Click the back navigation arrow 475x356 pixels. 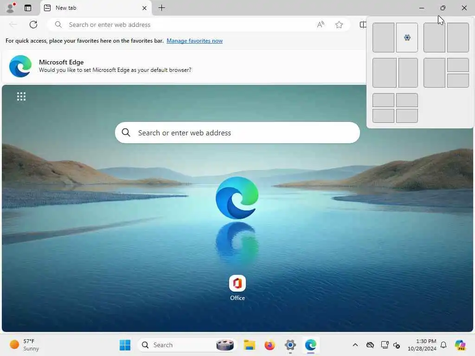coord(13,25)
